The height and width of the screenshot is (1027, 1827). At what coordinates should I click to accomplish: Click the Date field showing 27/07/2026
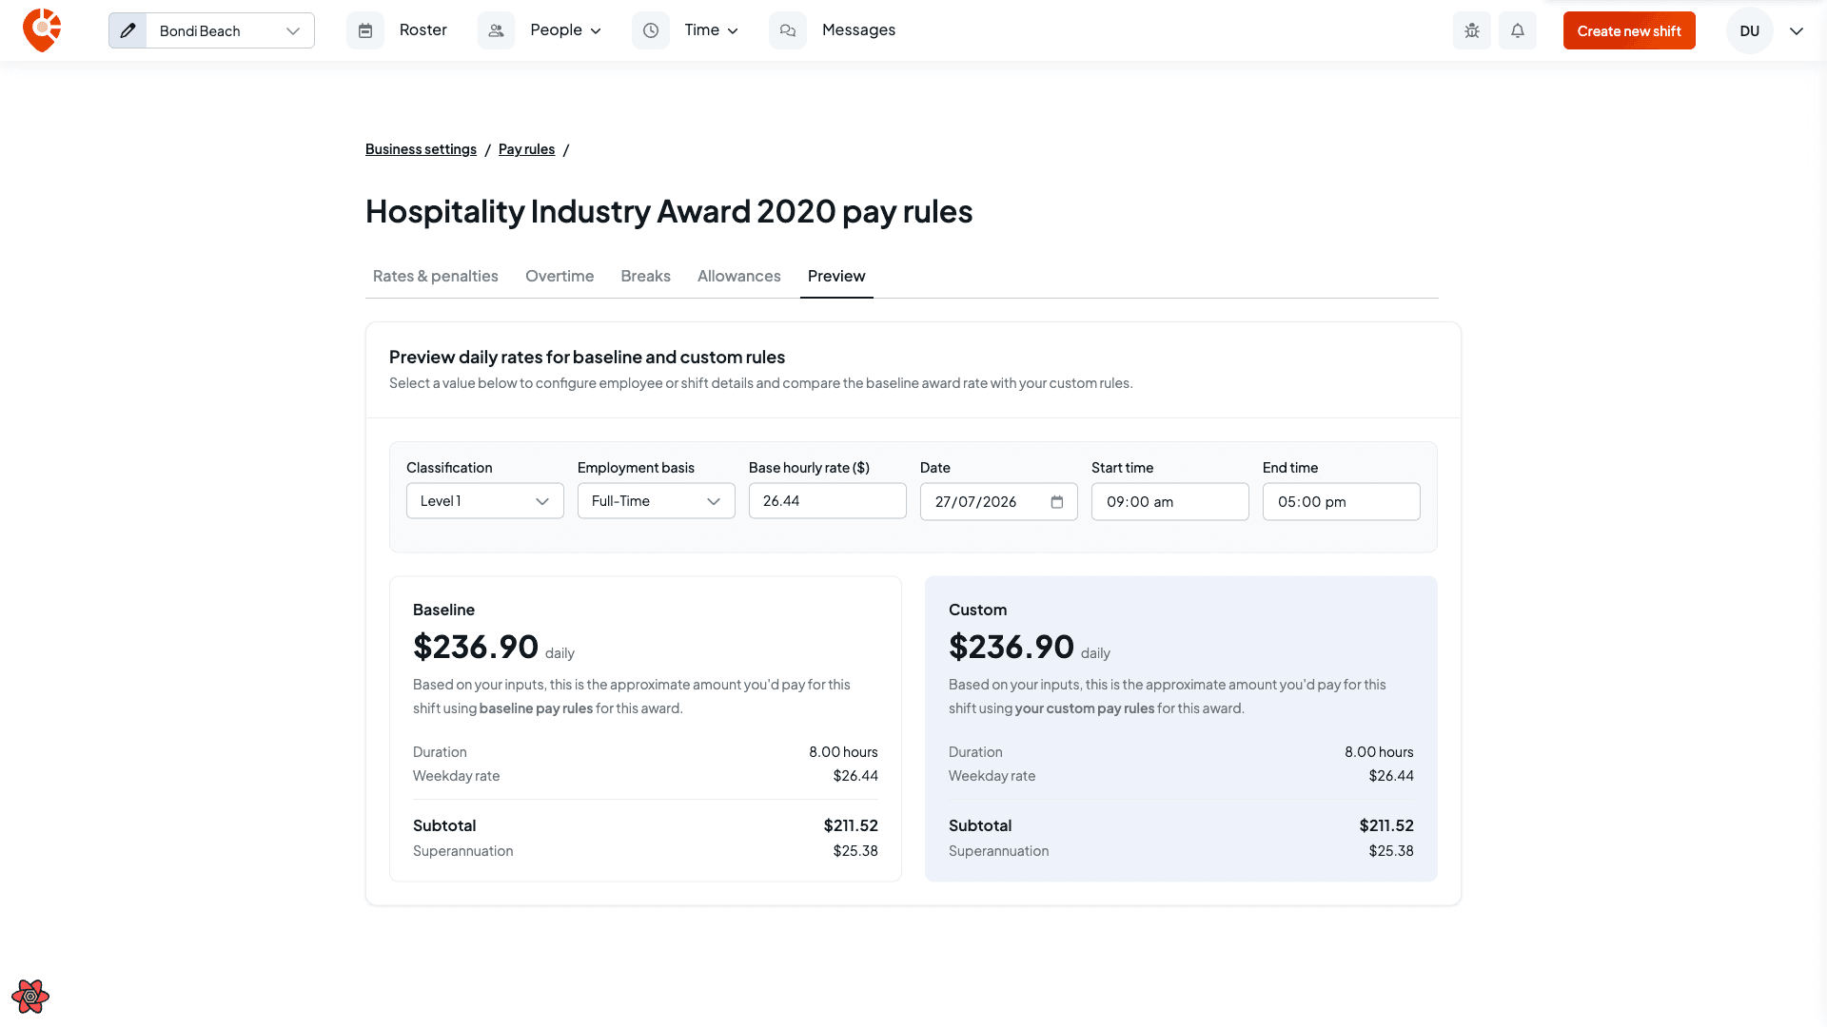[999, 501]
